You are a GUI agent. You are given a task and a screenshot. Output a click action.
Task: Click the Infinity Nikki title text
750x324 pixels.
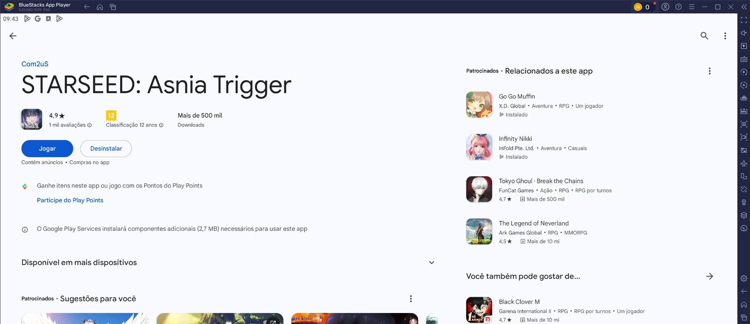pyautogui.click(x=515, y=139)
